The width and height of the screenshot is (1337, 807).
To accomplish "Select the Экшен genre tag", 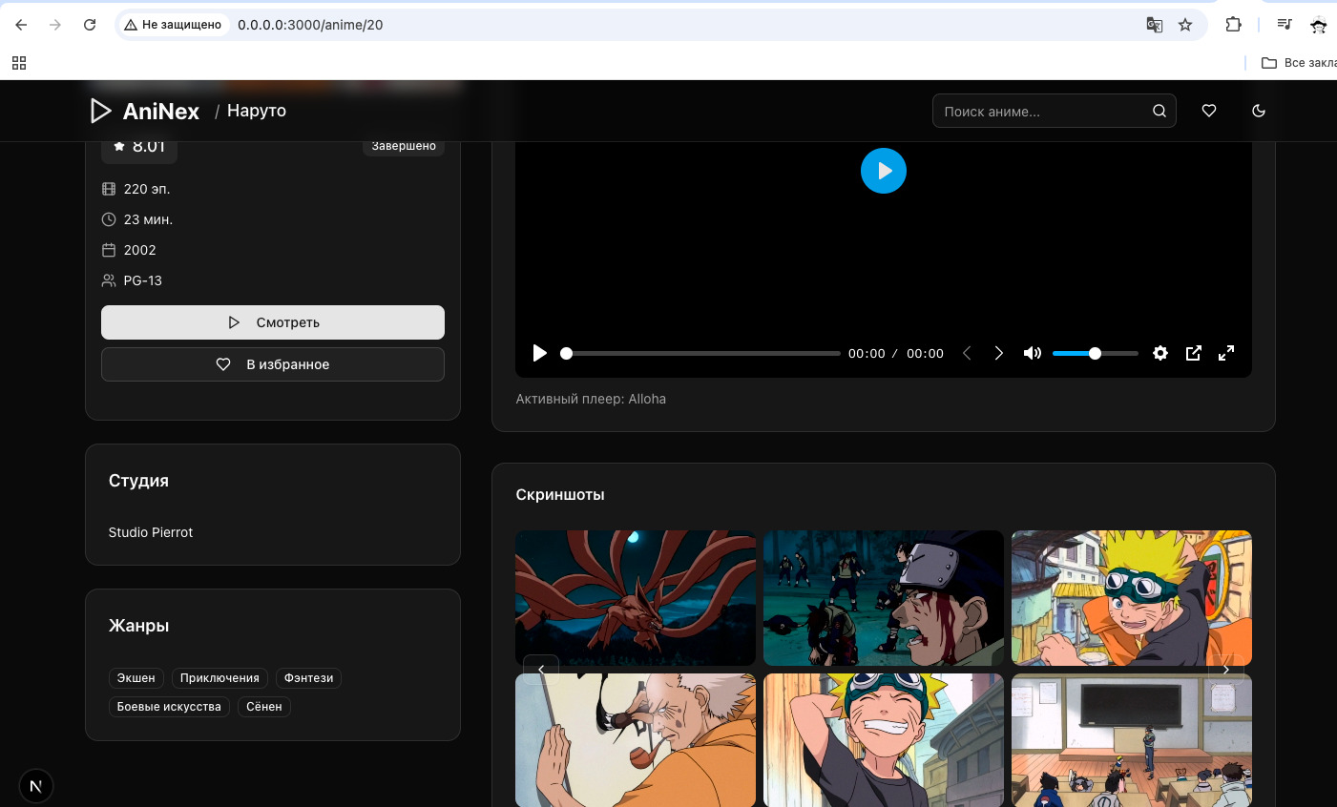I will (136, 678).
